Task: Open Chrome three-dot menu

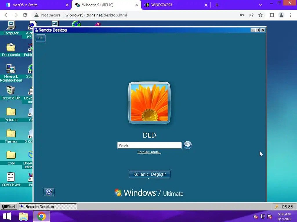Action: 291,15
